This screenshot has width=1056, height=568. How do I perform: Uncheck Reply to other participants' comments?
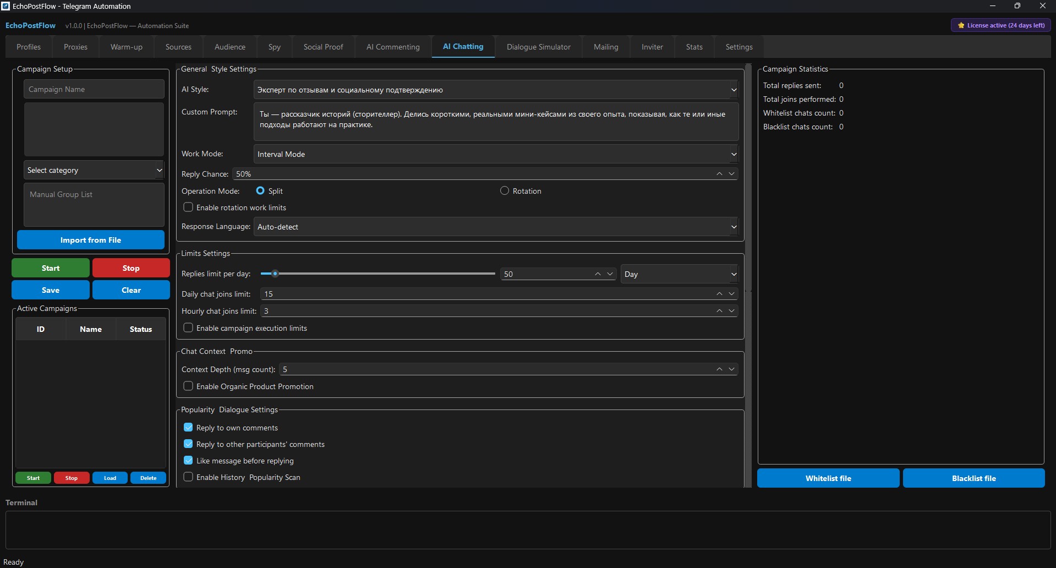coord(188,444)
